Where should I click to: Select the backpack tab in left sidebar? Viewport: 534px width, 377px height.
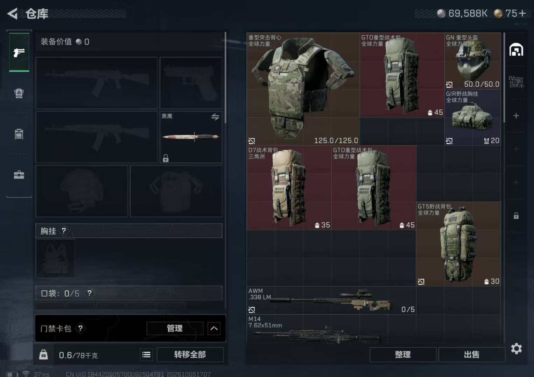point(19,93)
